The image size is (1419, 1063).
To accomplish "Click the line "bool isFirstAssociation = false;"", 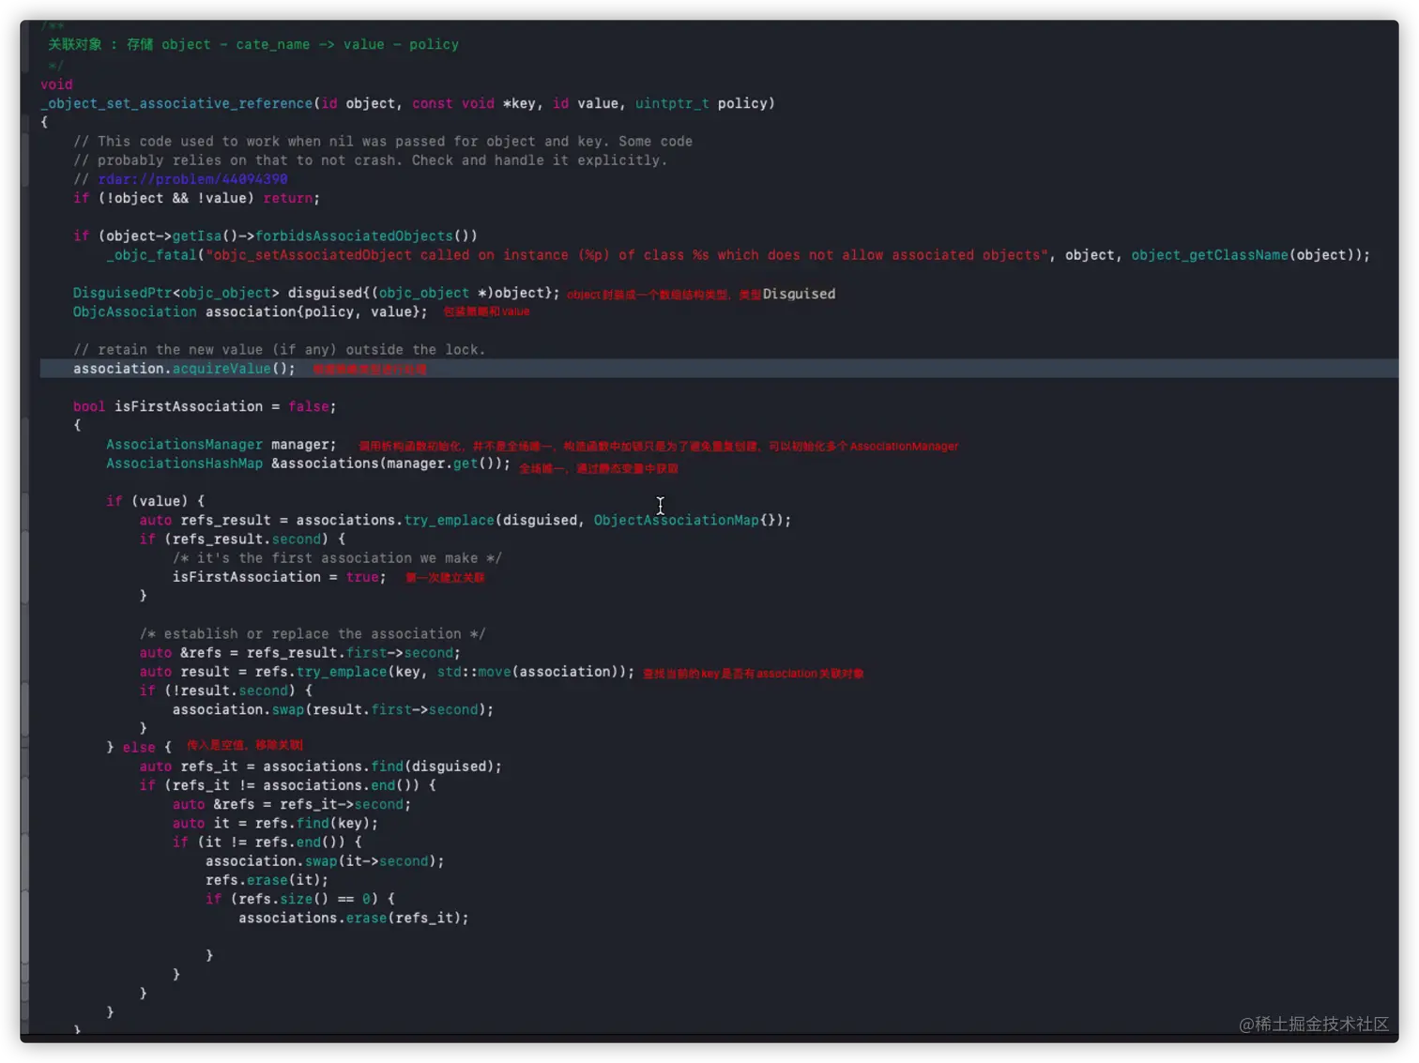I will click(205, 406).
